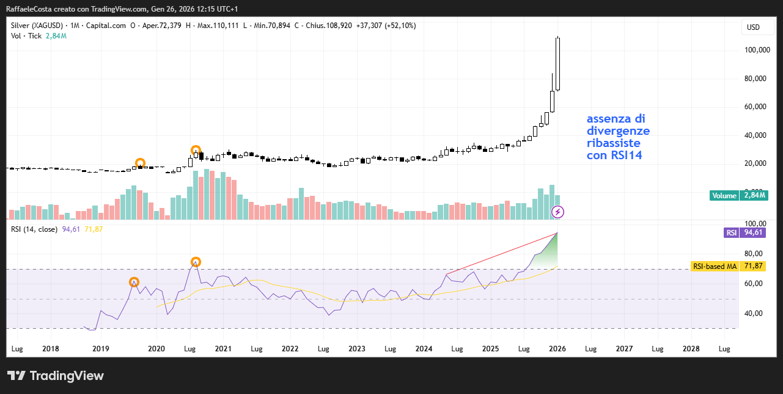Open the USD currency selector

coord(753,27)
